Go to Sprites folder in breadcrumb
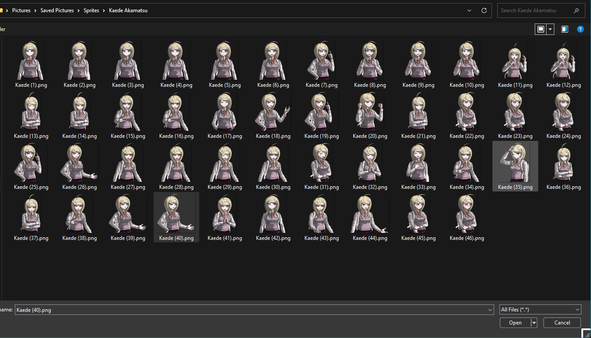Viewport: 591px width, 338px height. [92, 10]
